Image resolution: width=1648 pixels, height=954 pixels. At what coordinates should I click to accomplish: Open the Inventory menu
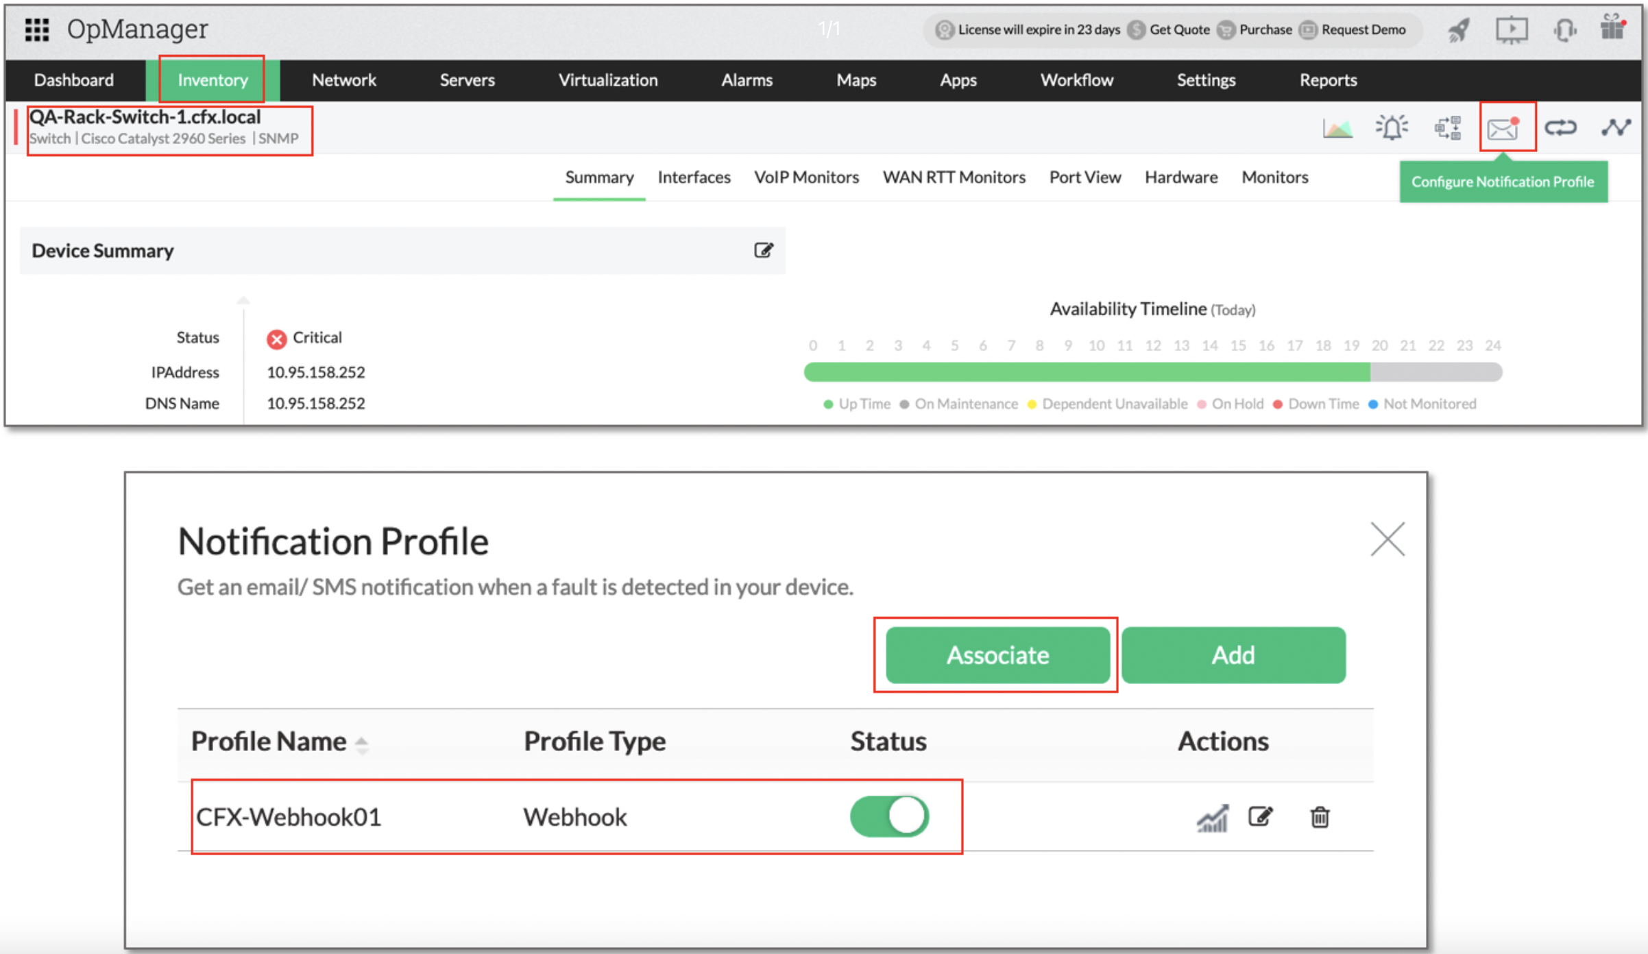click(211, 79)
